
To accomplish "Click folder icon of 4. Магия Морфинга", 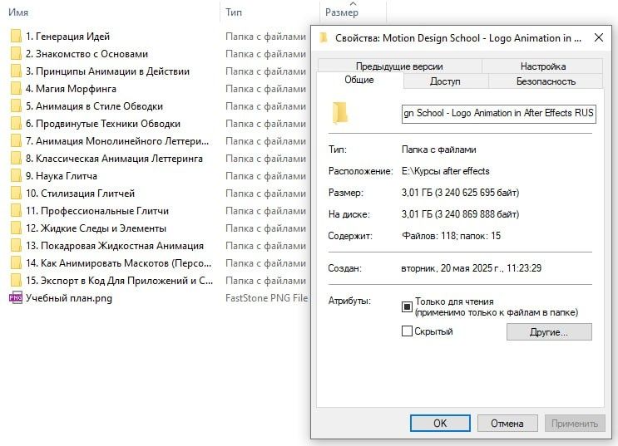I will (x=16, y=89).
